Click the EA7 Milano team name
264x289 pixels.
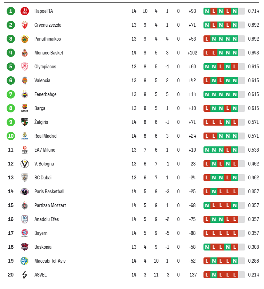point(45,150)
